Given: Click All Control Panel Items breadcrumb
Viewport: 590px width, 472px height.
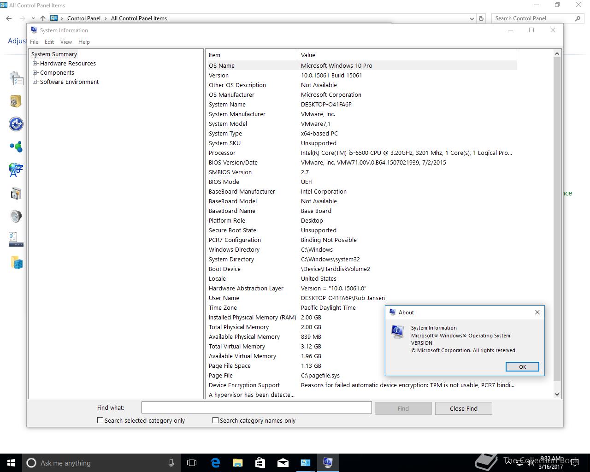Looking at the screenshot, I should 139,18.
